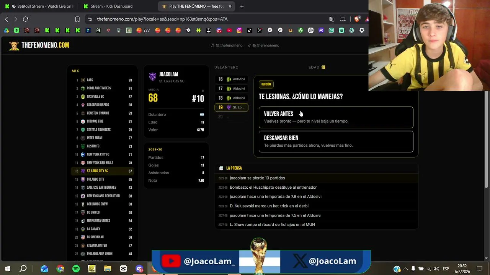Open the @_thefenomeno Instagram link
The image size is (490, 275).
(x=227, y=45)
